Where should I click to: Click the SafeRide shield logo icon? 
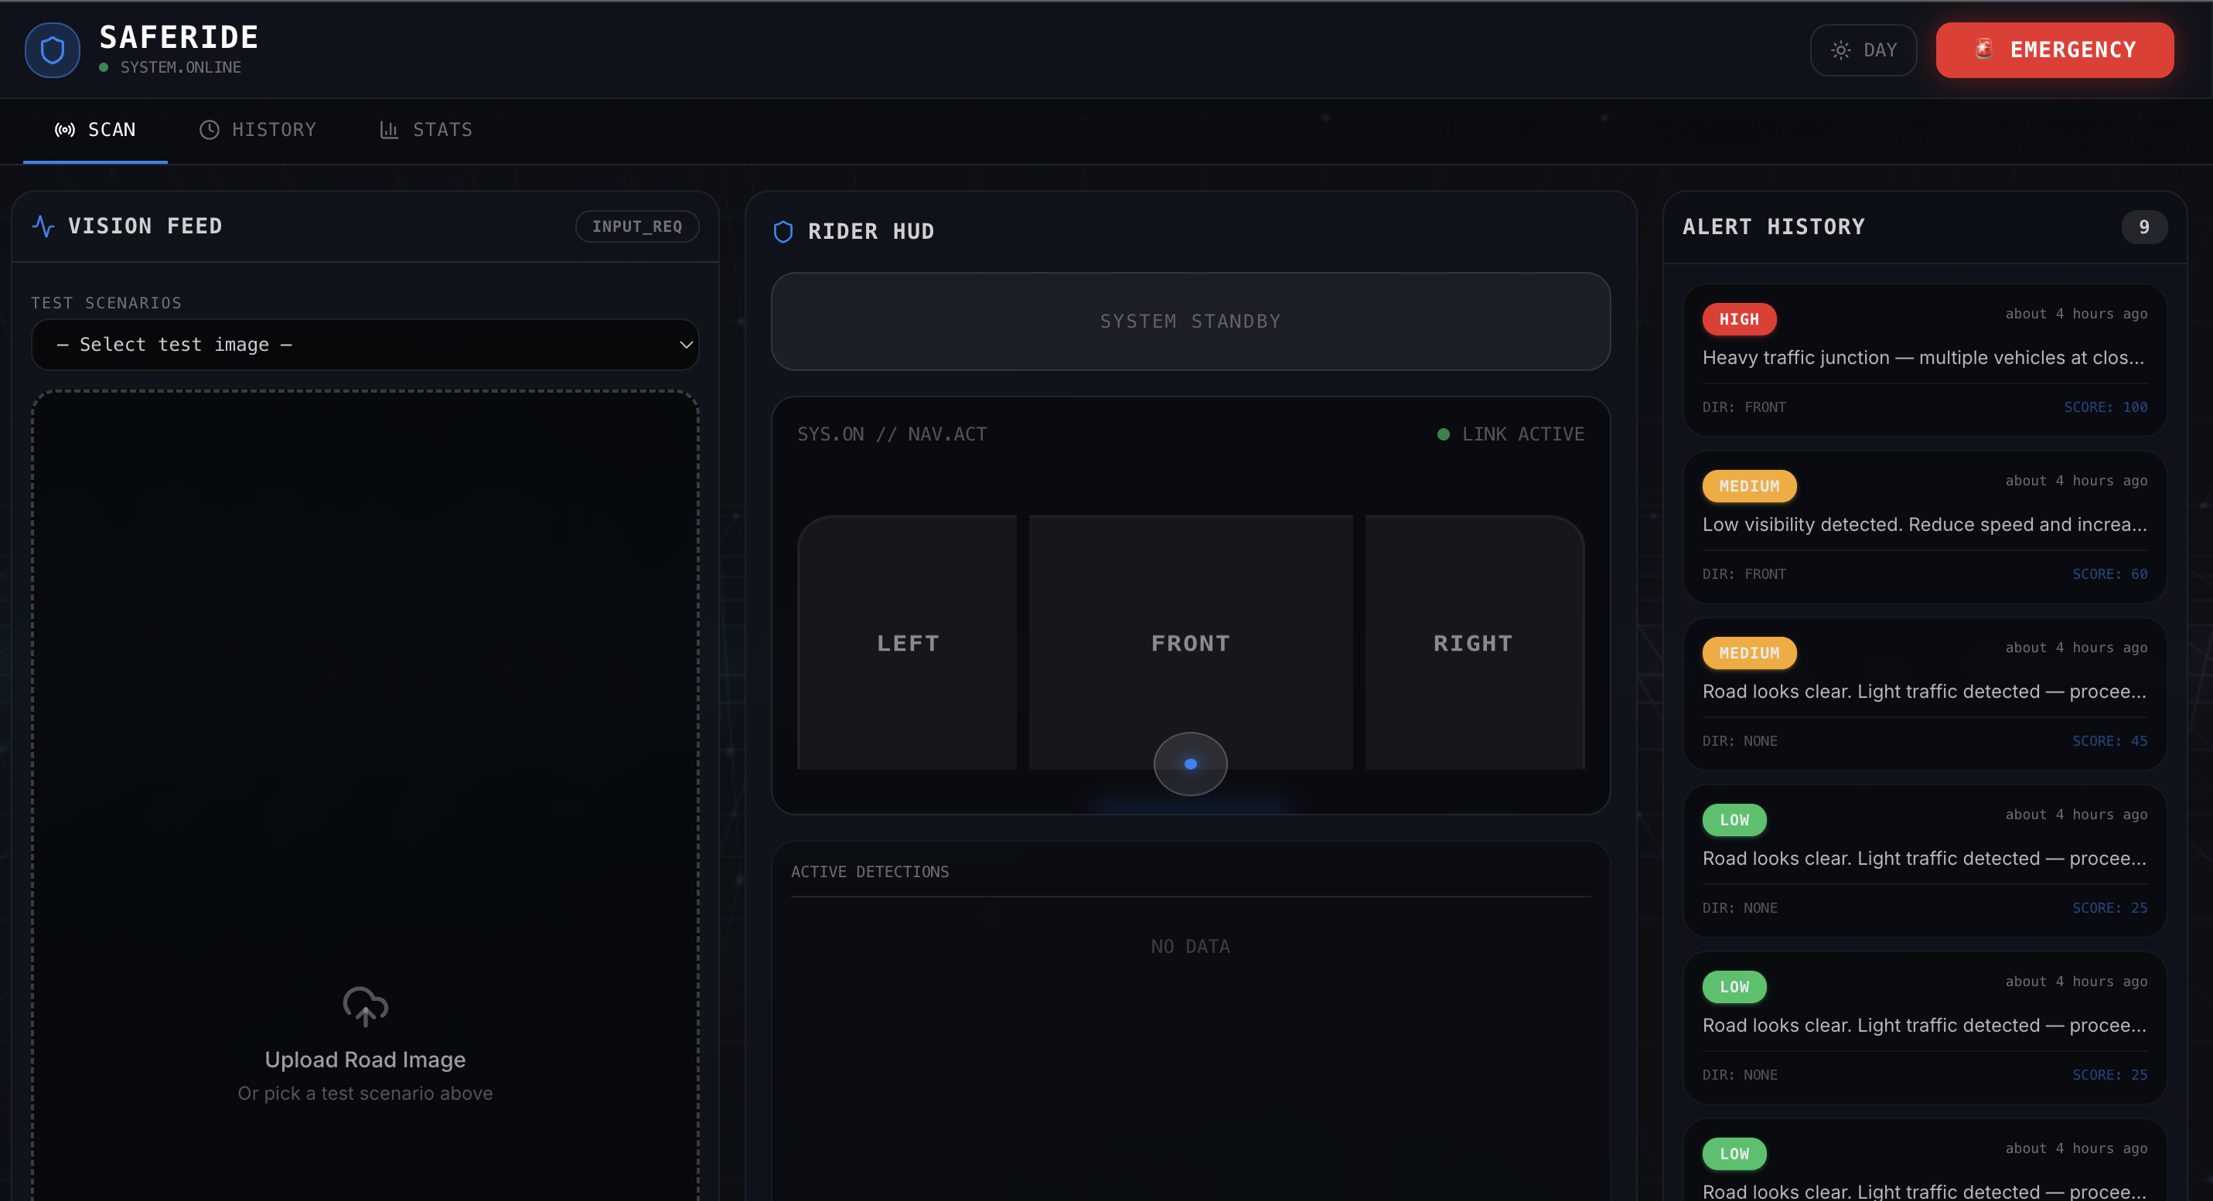53,51
